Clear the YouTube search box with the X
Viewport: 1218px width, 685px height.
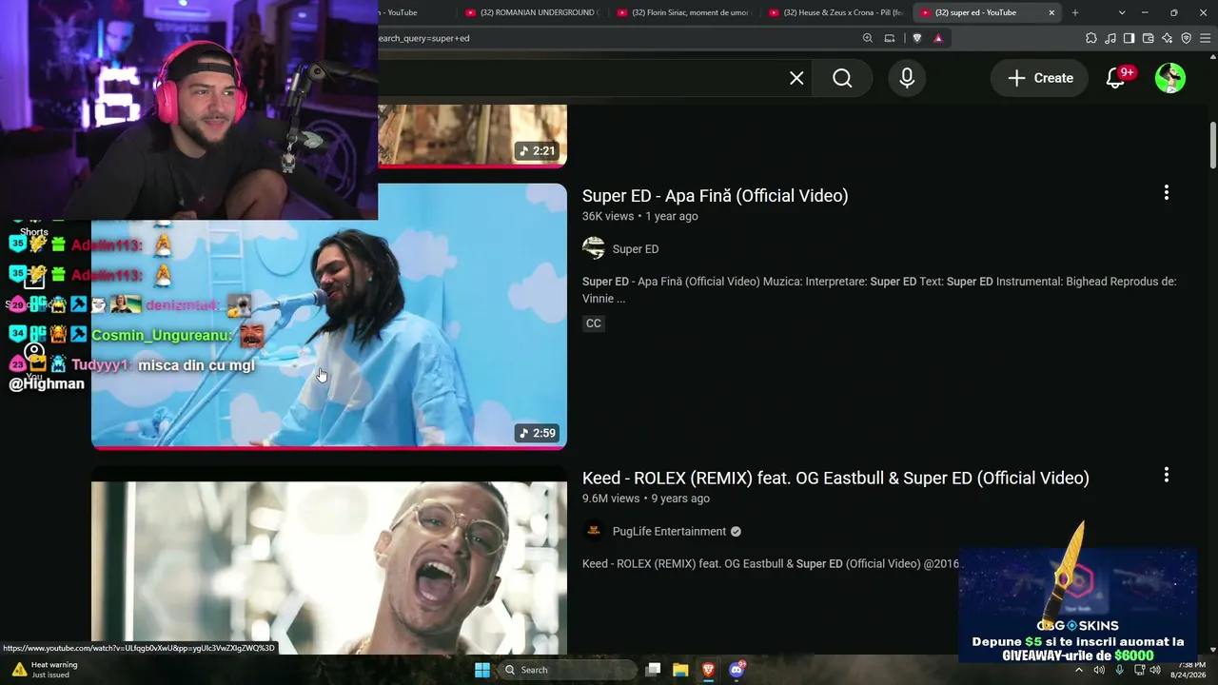796,78
